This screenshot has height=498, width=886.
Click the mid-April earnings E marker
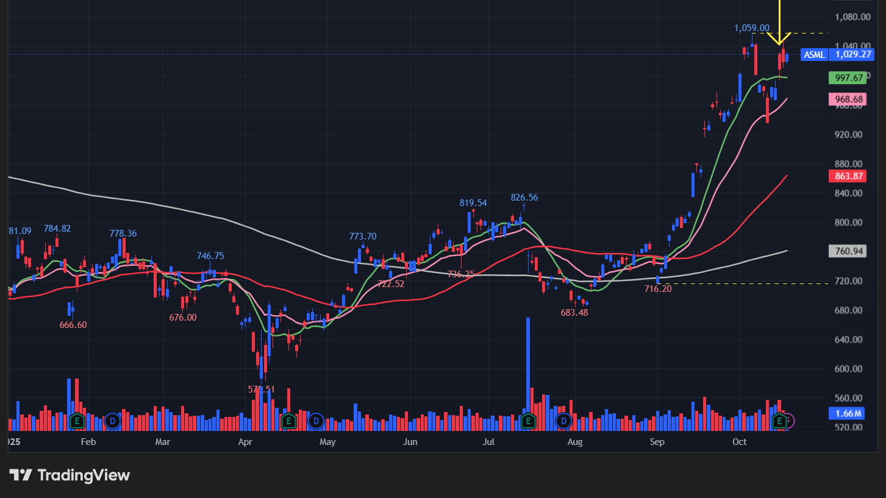[x=288, y=421]
